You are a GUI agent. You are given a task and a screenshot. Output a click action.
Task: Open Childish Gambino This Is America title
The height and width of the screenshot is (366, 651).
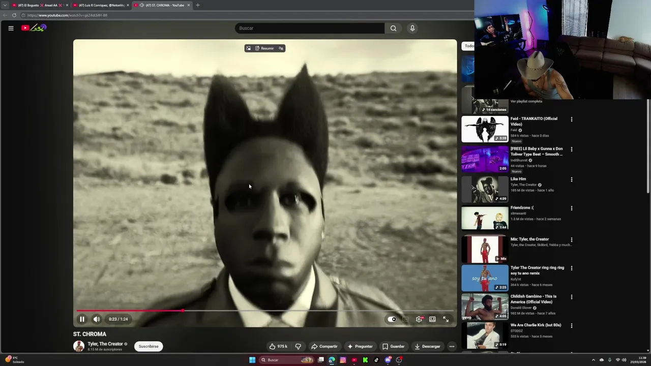tap(534, 299)
